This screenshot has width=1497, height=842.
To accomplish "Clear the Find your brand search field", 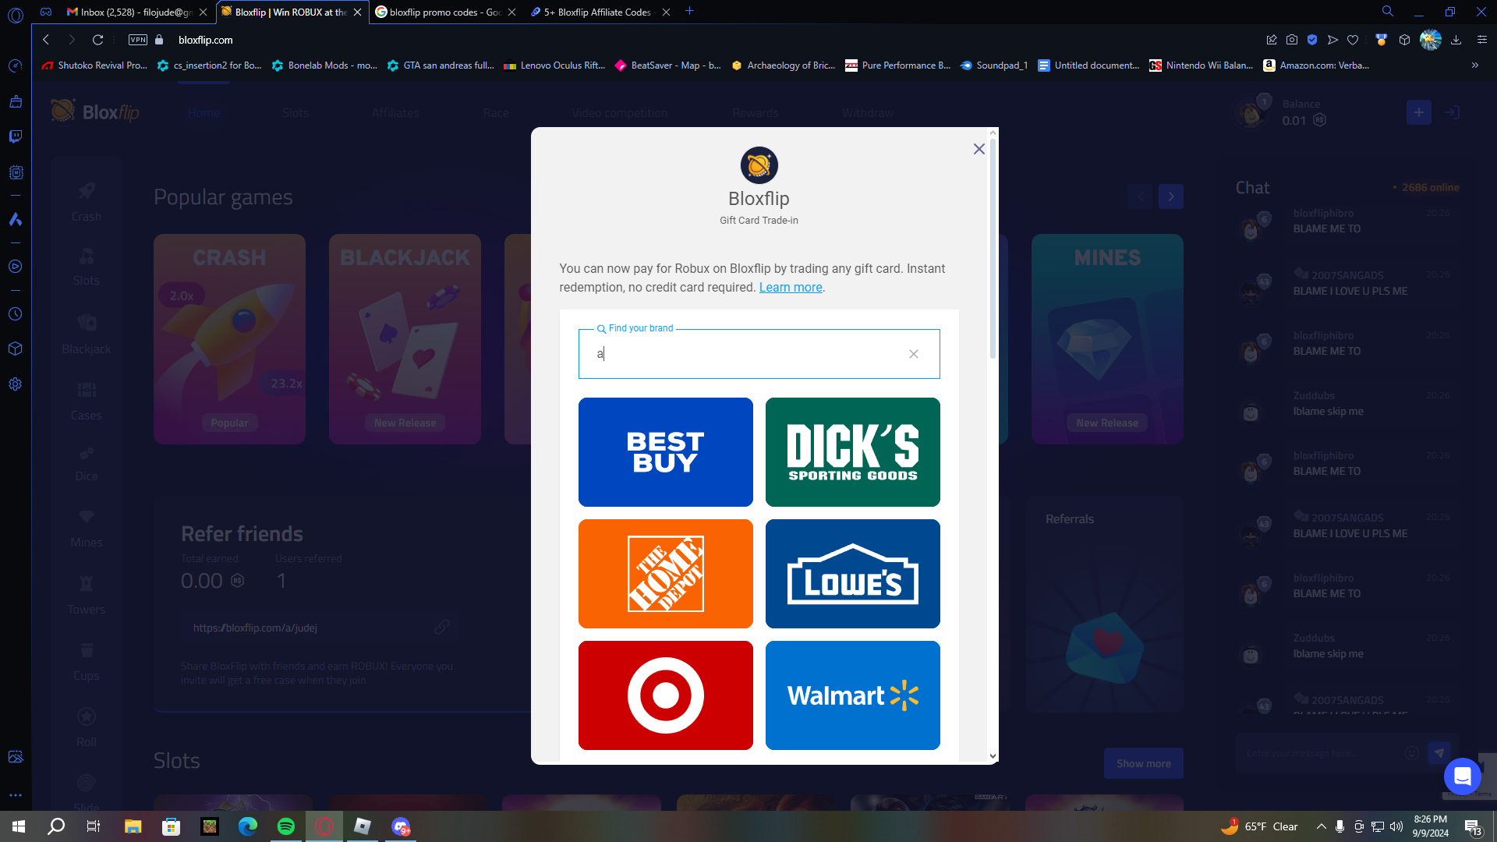I will [x=913, y=354].
